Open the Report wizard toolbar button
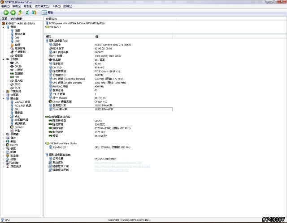 point(48,13)
